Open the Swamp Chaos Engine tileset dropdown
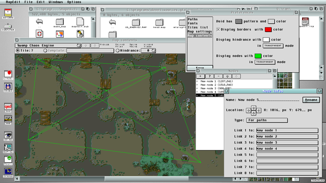 (x=48, y=45)
